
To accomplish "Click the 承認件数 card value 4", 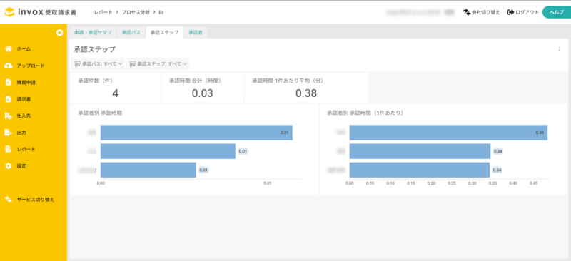I will [x=116, y=93].
